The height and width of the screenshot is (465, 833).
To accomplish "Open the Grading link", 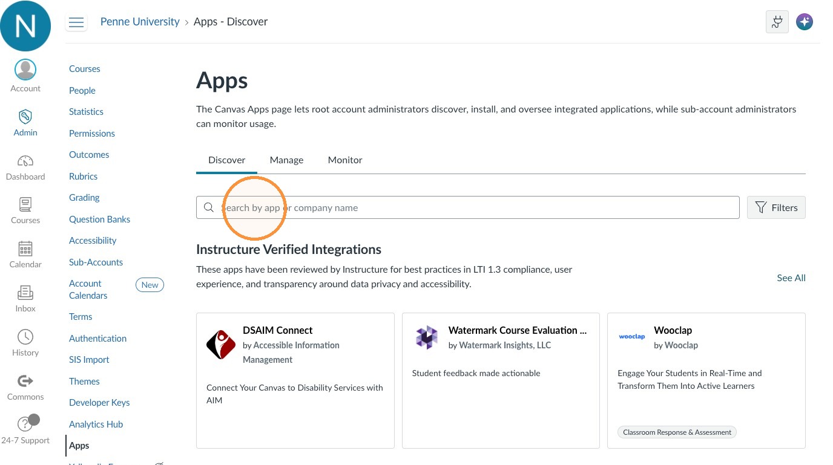I will (84, 198).
